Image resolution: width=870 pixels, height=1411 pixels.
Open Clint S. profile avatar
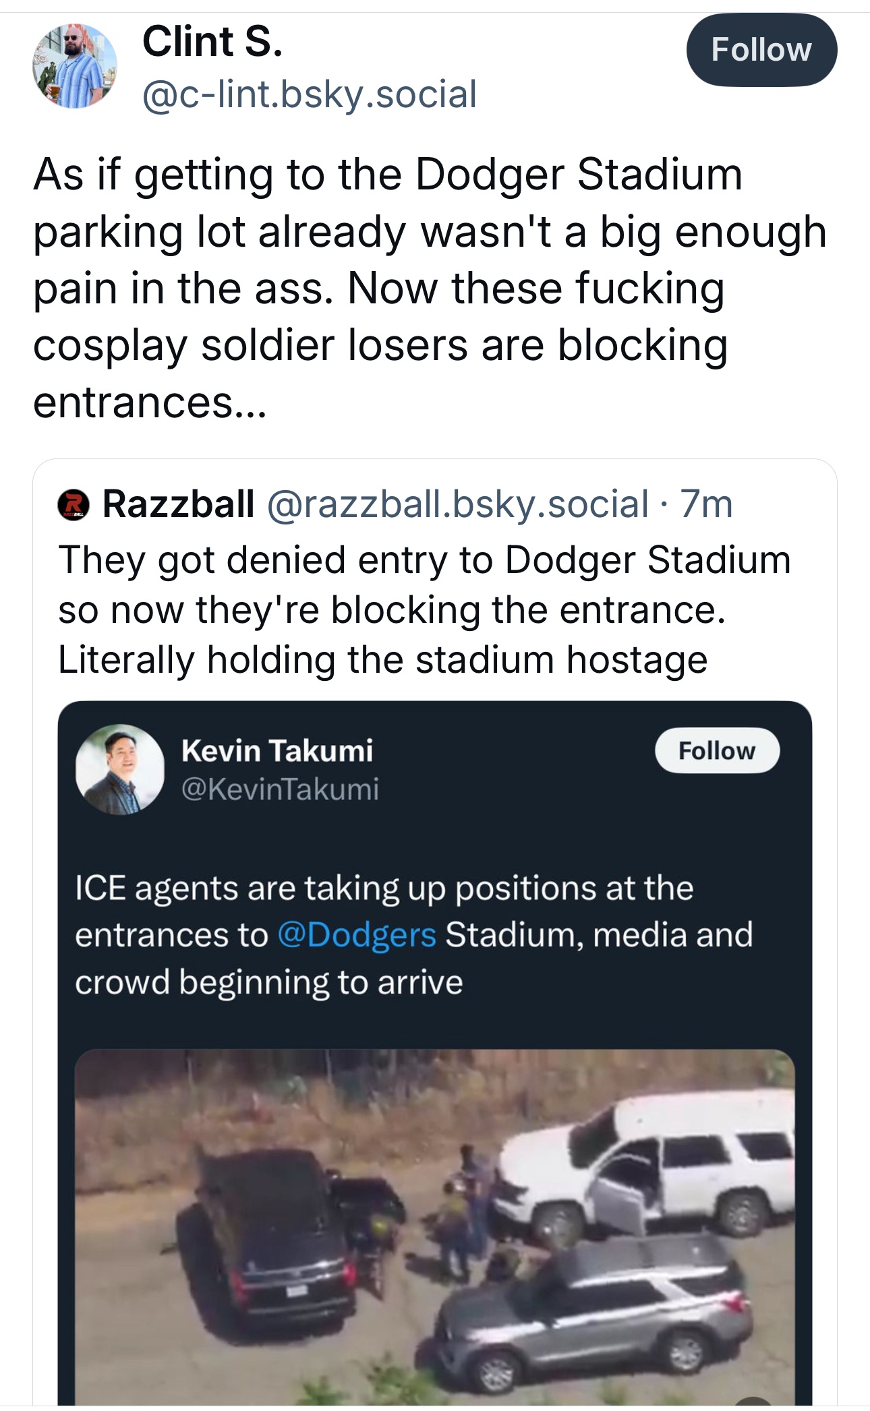click(x=74, y=66)
